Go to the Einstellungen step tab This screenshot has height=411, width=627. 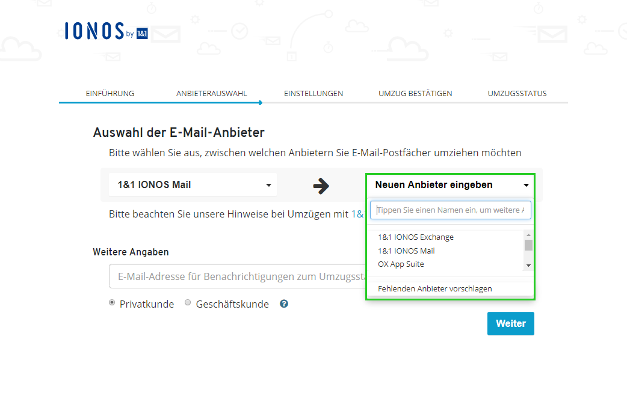(313, 94)
